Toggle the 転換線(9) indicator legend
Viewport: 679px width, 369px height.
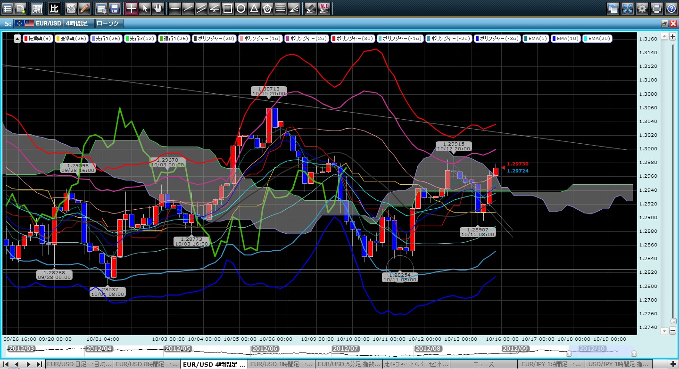coord(38,39)
